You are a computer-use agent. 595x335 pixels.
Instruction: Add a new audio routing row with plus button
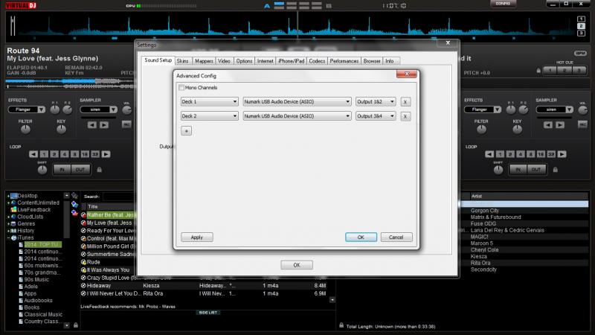(x=187, y=131)
